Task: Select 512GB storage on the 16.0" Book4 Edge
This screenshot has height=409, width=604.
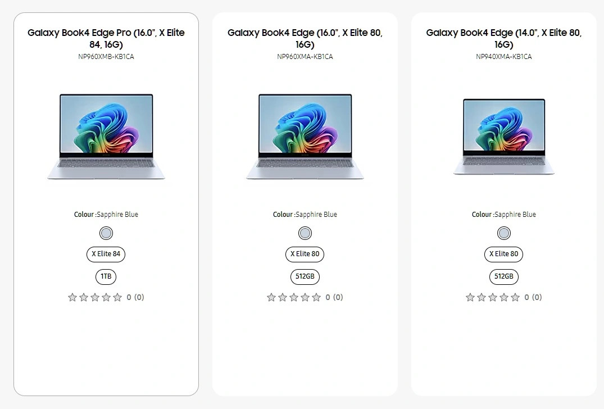Action: pos(305,276)
